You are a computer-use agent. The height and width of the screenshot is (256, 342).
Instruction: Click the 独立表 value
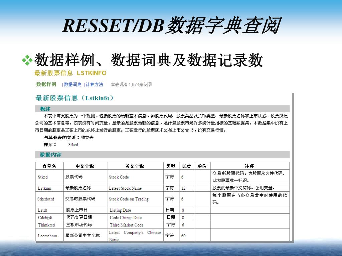tap(87, 138)
